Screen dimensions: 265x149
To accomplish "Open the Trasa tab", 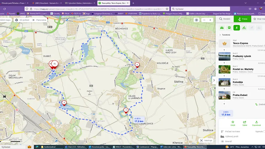I will [x=242, y=19].
